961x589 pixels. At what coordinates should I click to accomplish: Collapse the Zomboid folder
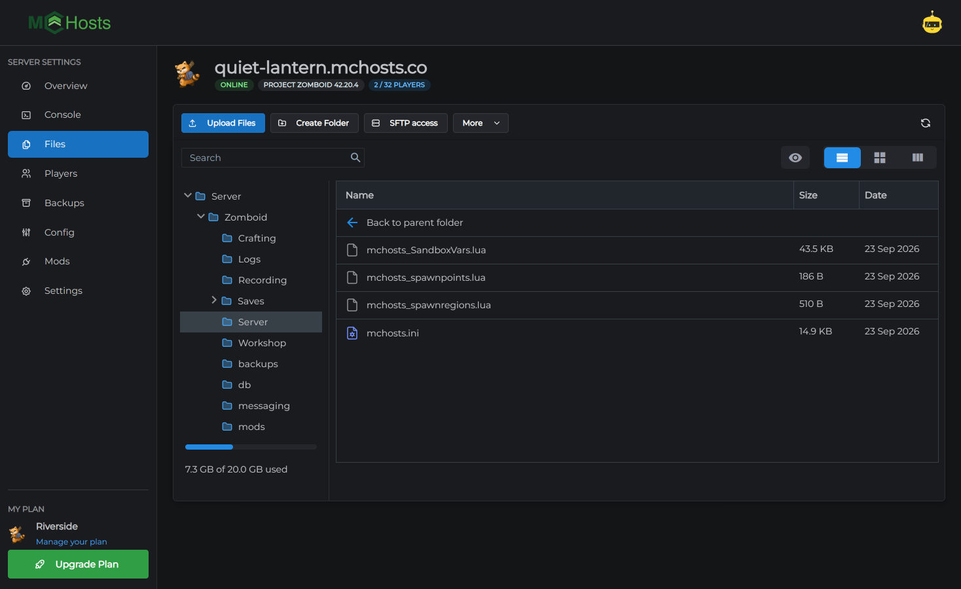(x=201, y=217)
